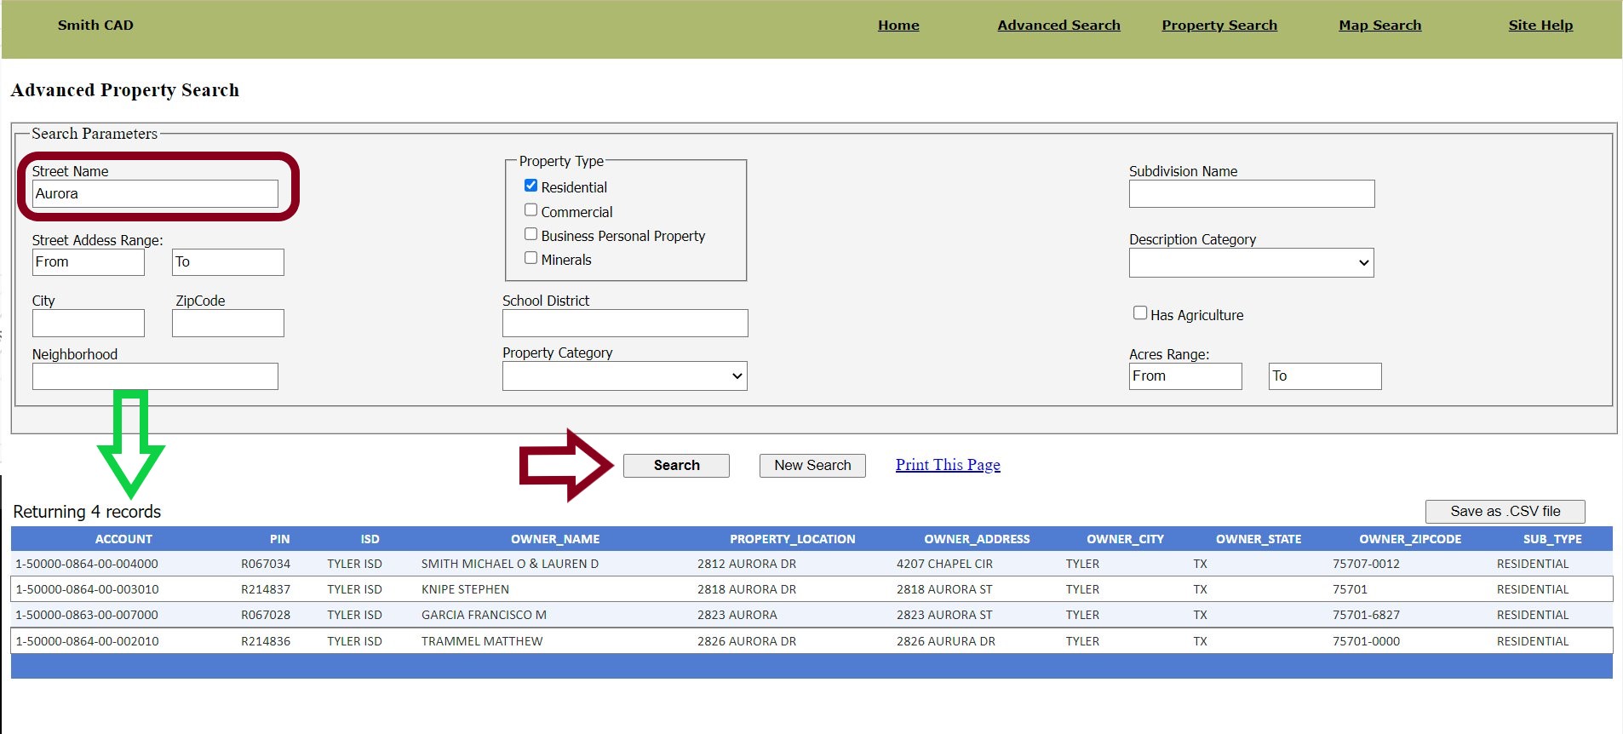Focus the Neighborhood input field

155,376
